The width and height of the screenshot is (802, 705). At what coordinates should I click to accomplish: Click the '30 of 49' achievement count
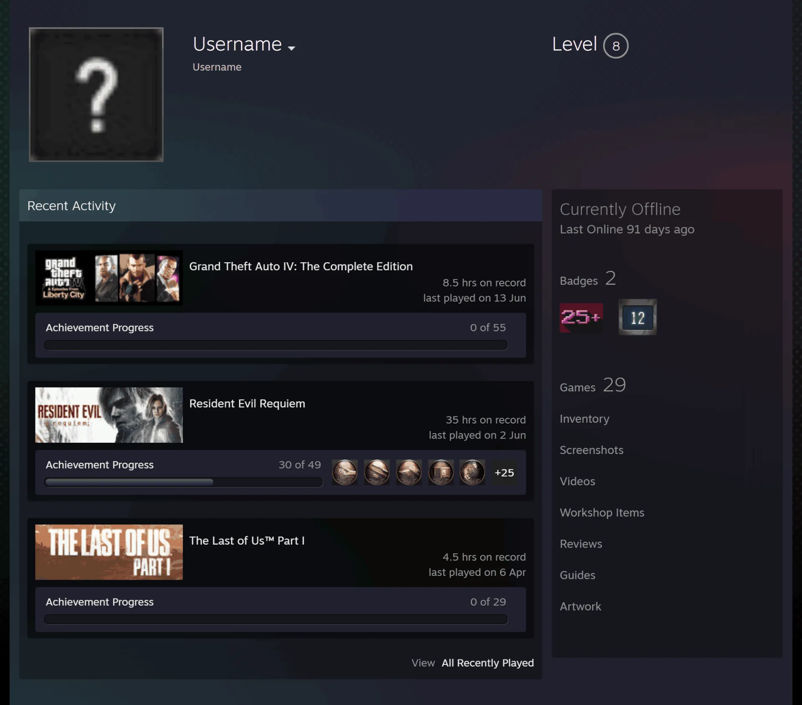[x=299, y=464]
